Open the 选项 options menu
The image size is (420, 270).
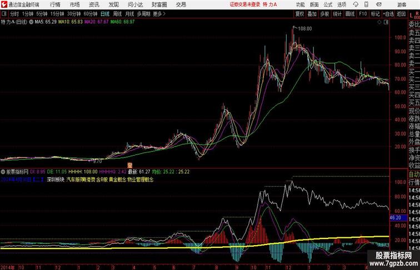tap(342, 4)
